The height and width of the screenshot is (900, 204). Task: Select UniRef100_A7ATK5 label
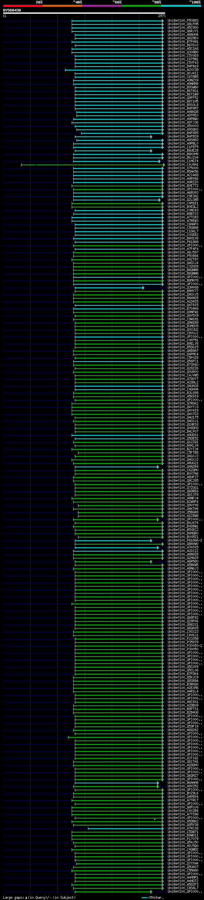tap(183, 548)
